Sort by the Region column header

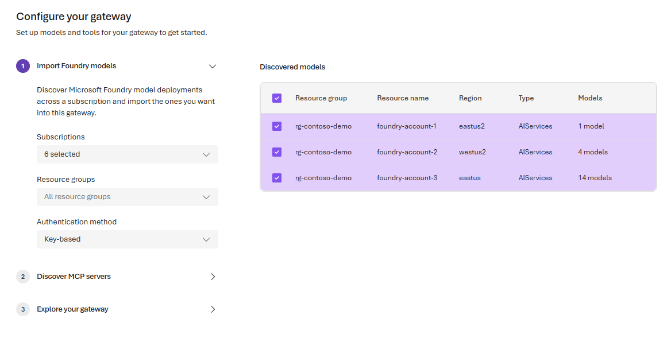(x=471, y=98)
